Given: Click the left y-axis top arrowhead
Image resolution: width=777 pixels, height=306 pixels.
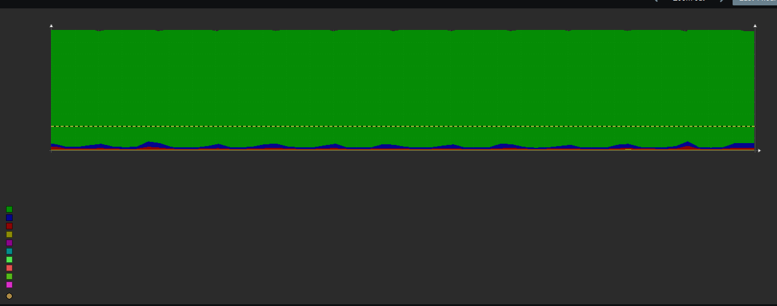Looking at the screenshot, I should 51,26.
